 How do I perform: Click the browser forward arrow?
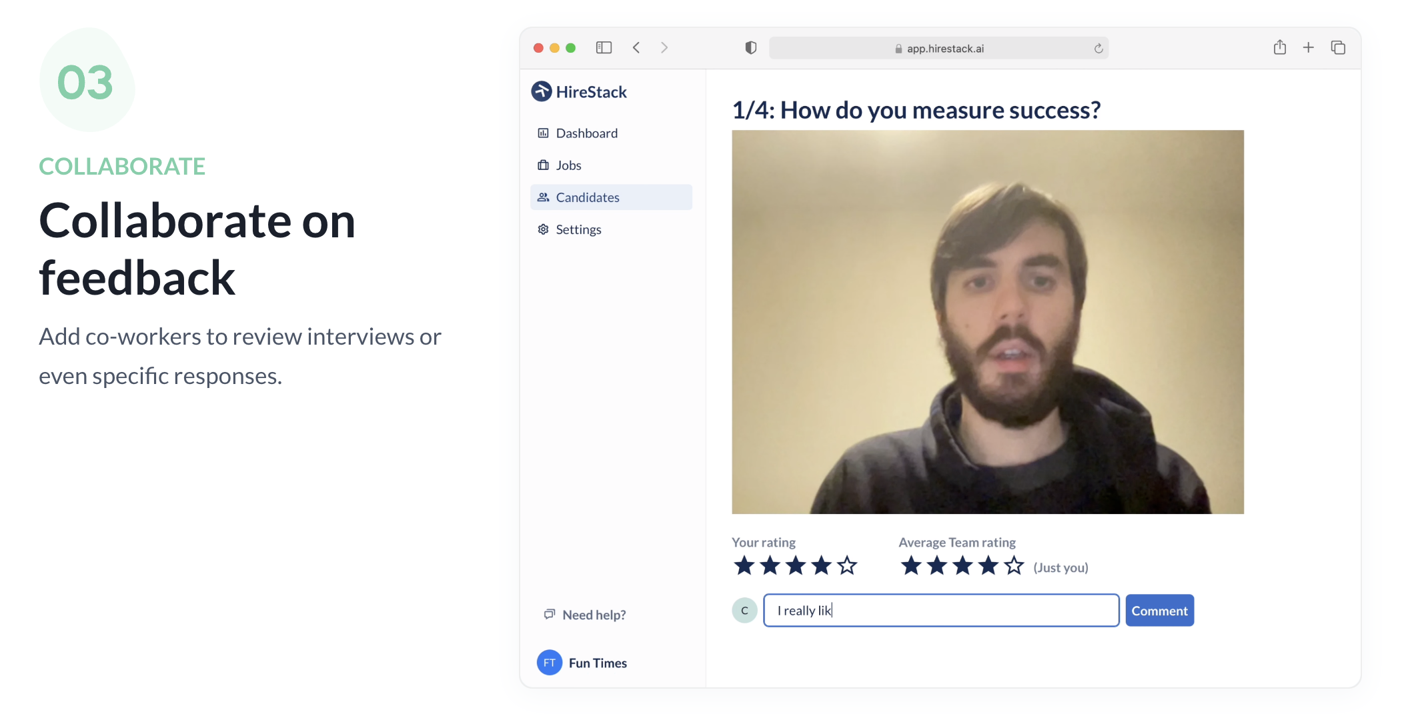click(664, 48)
